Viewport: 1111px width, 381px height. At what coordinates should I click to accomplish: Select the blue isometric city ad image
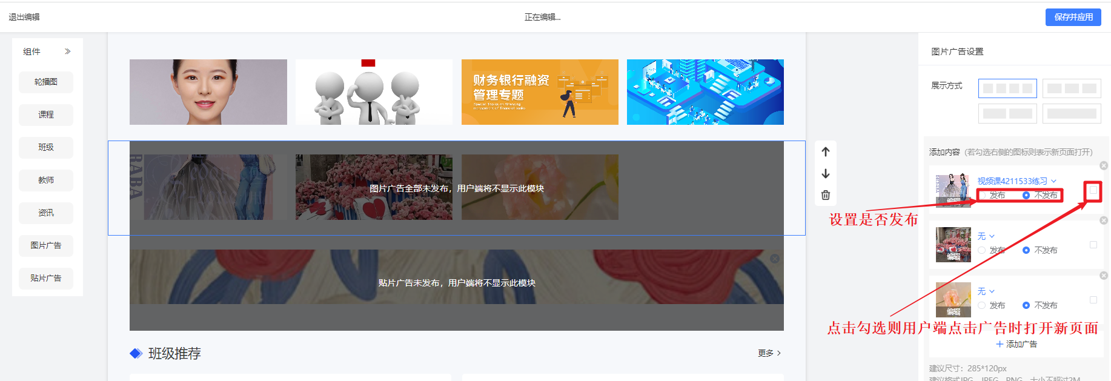tap(705, 92)
